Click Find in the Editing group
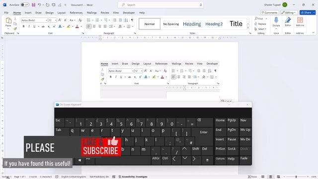318x179 pixels. (259, 19)
